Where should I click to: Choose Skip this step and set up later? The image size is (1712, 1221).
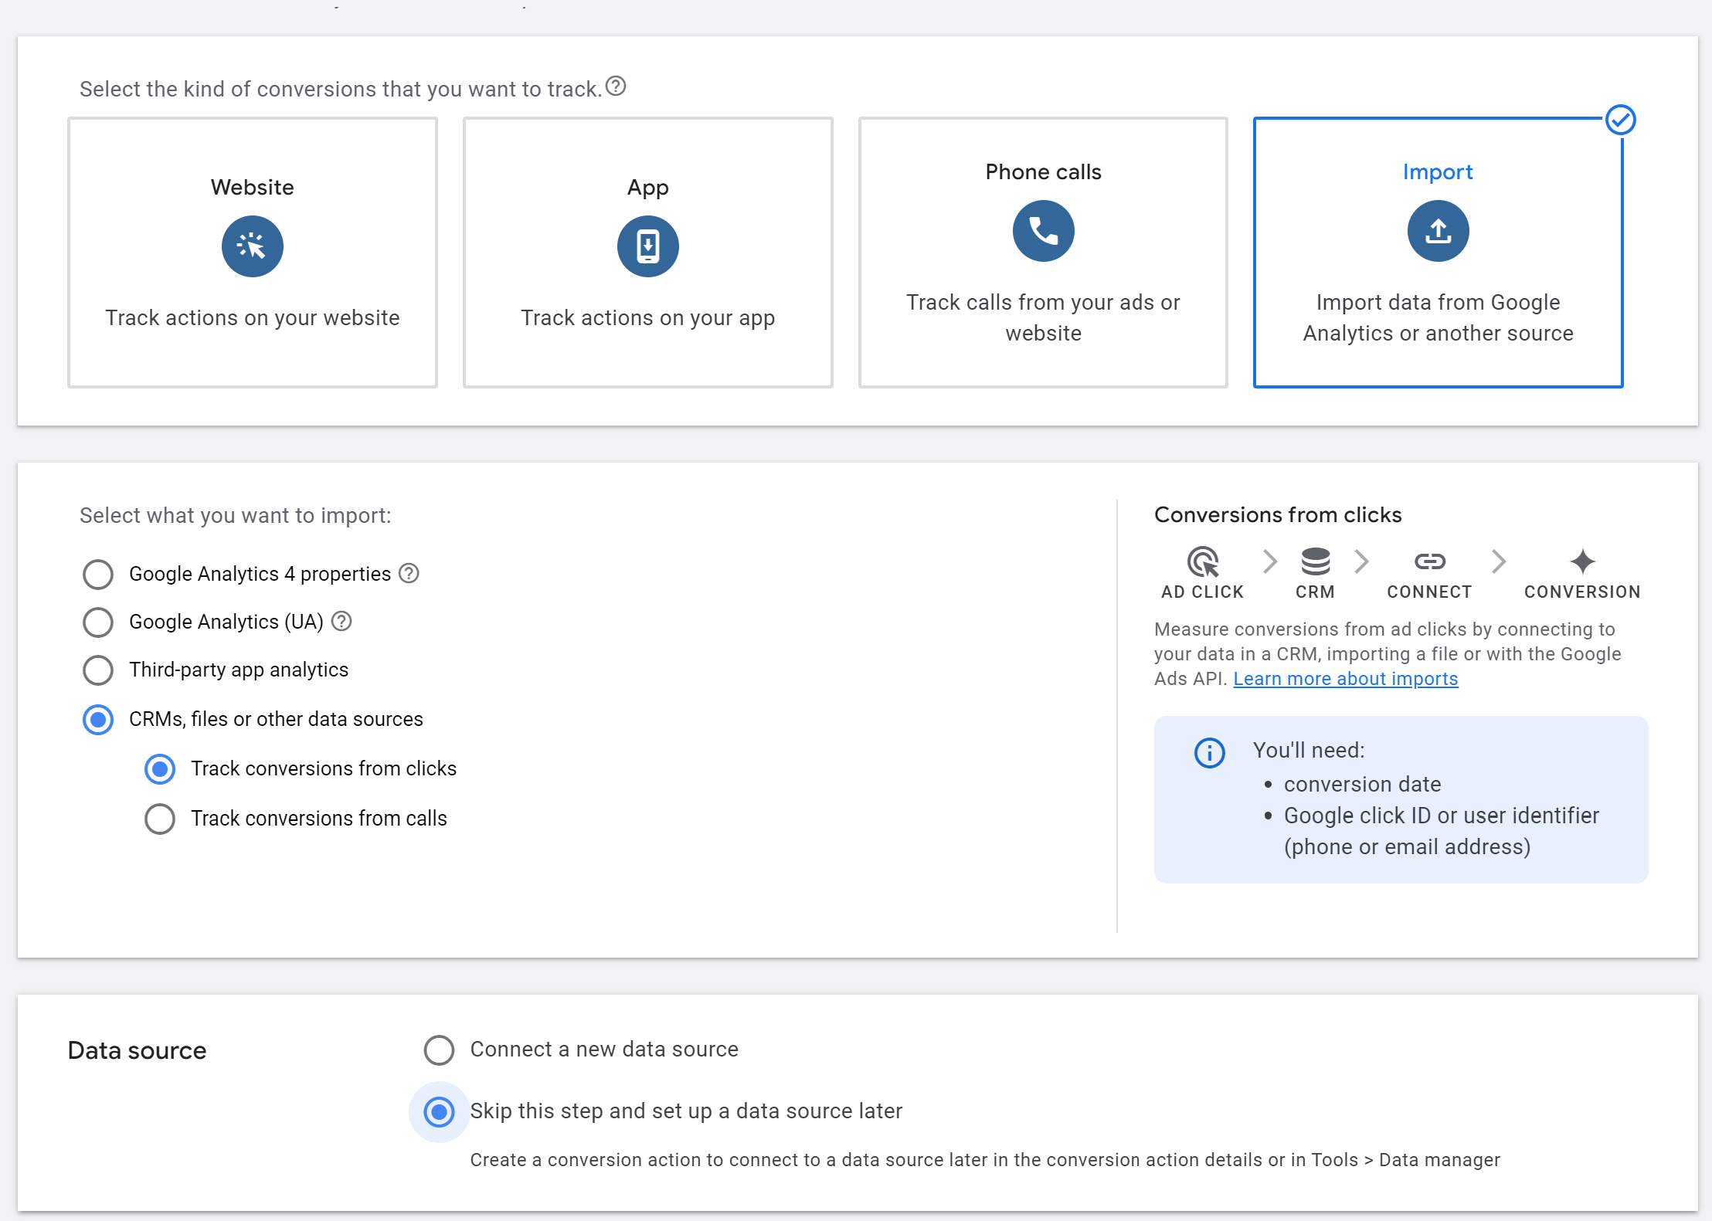(439, 1112)
